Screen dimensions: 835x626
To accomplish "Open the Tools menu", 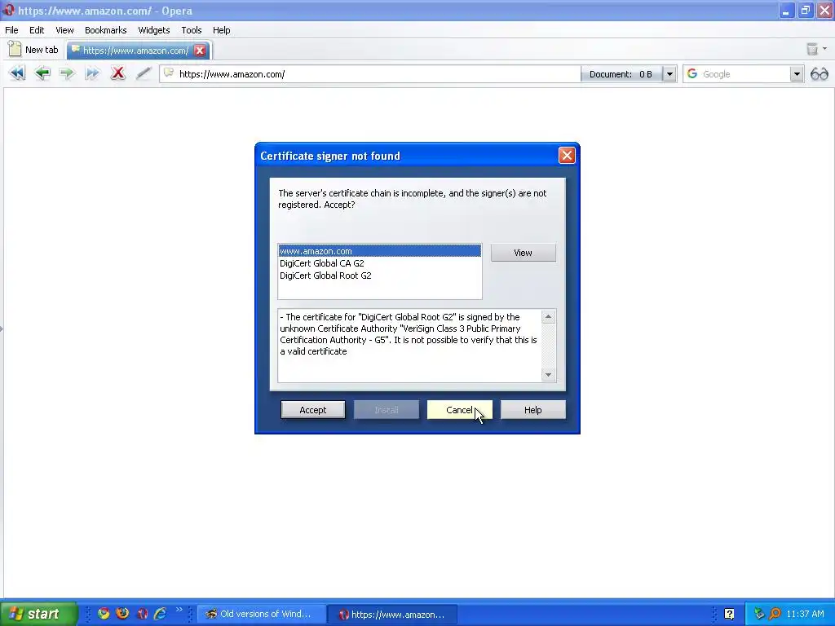I will tap(191, 30).
